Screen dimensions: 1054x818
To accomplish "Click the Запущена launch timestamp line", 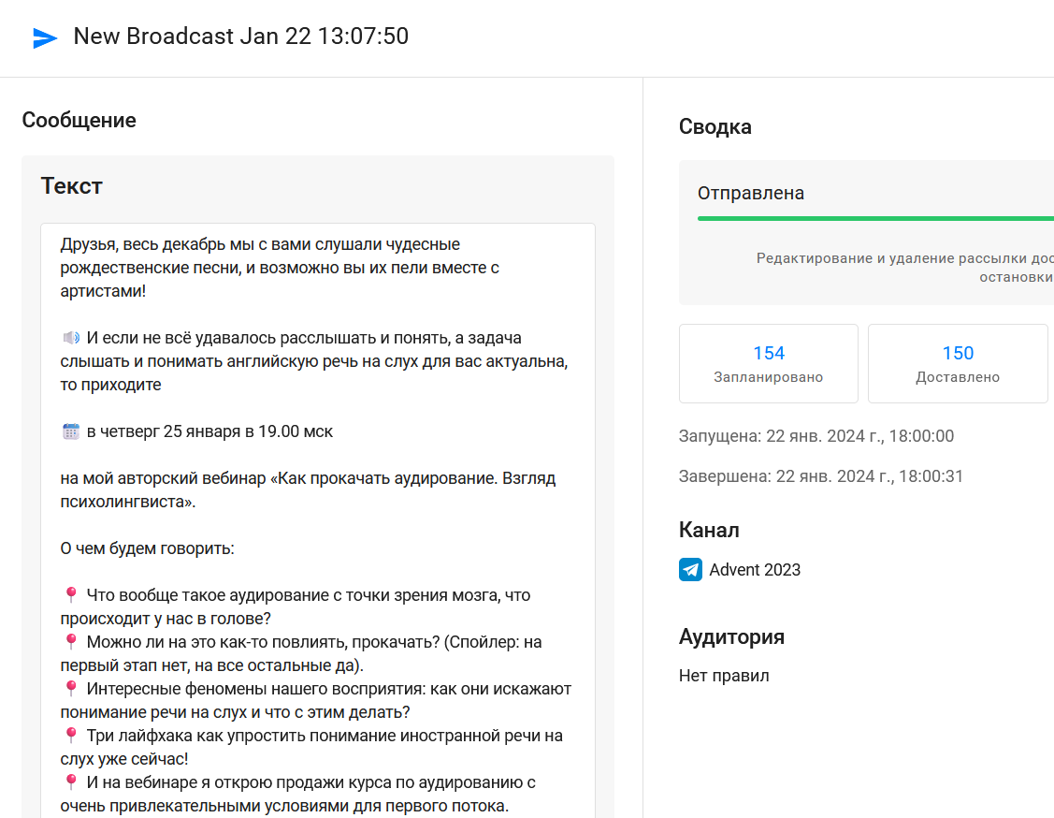I will pyautogui.click(x=816, y=436).
